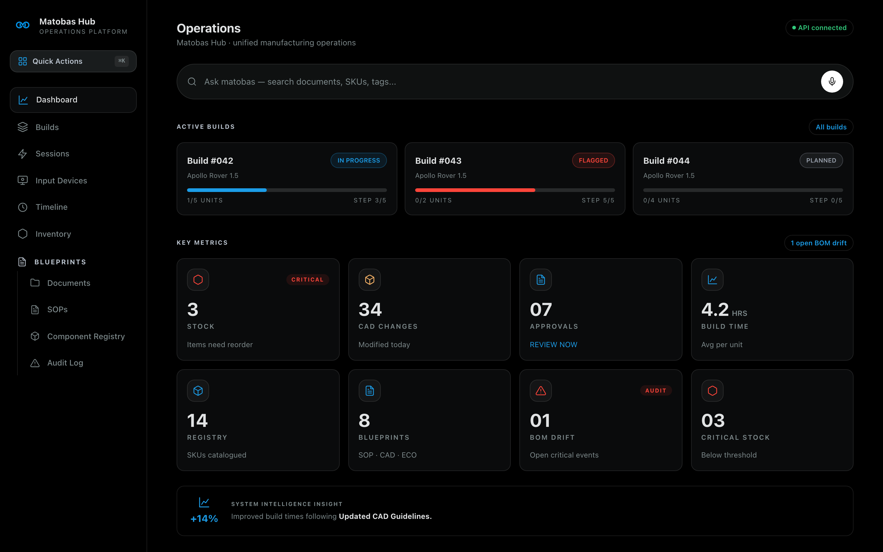Click the Audit Log warning triangle icon
The image size is (883, 552).
35,363
